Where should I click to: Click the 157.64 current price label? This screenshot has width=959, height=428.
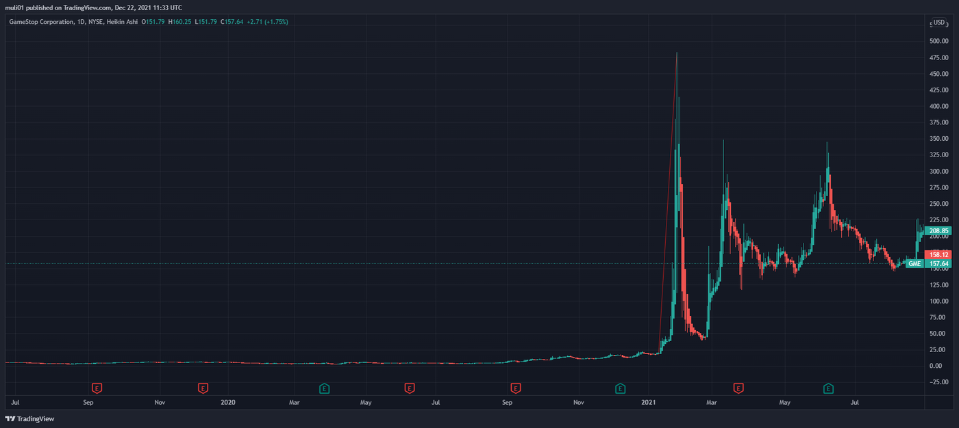937,264
